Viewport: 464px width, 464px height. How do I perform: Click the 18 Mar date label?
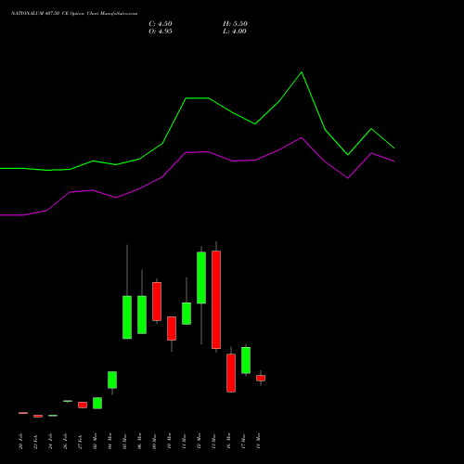coord(258,442)
